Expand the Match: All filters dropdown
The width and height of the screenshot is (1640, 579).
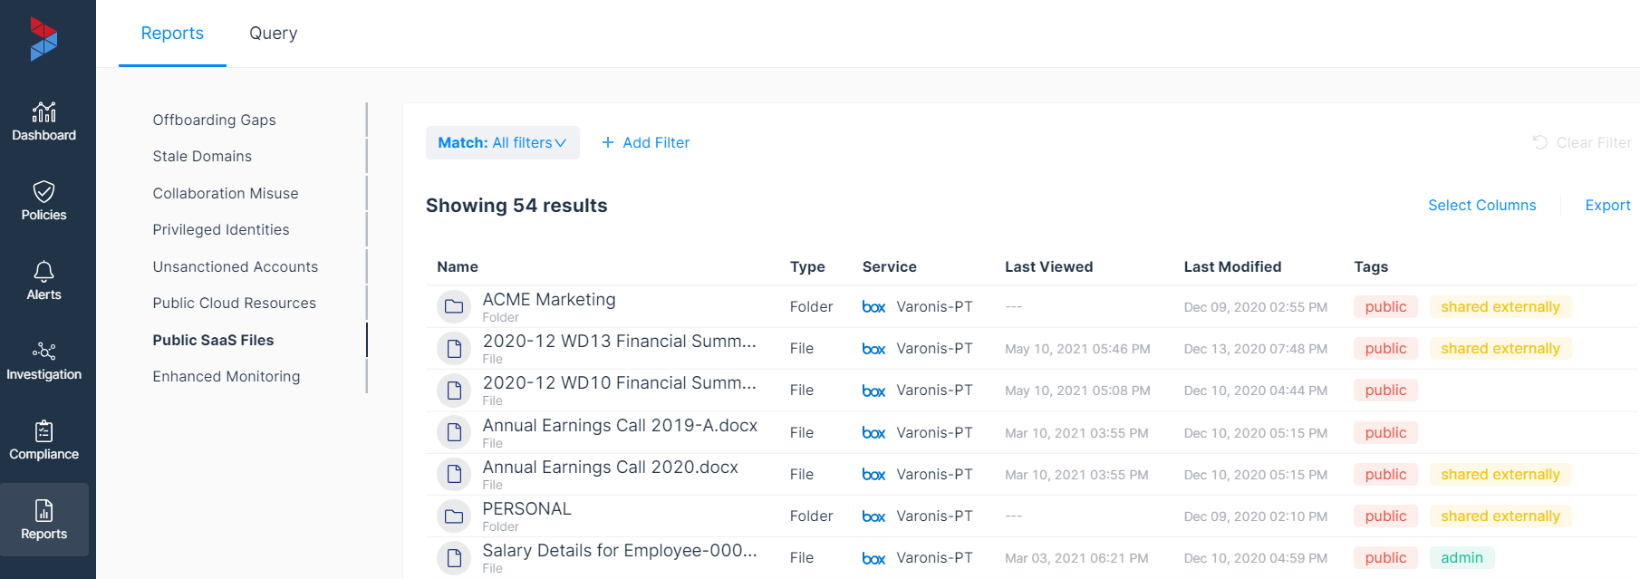coord(502,143)
